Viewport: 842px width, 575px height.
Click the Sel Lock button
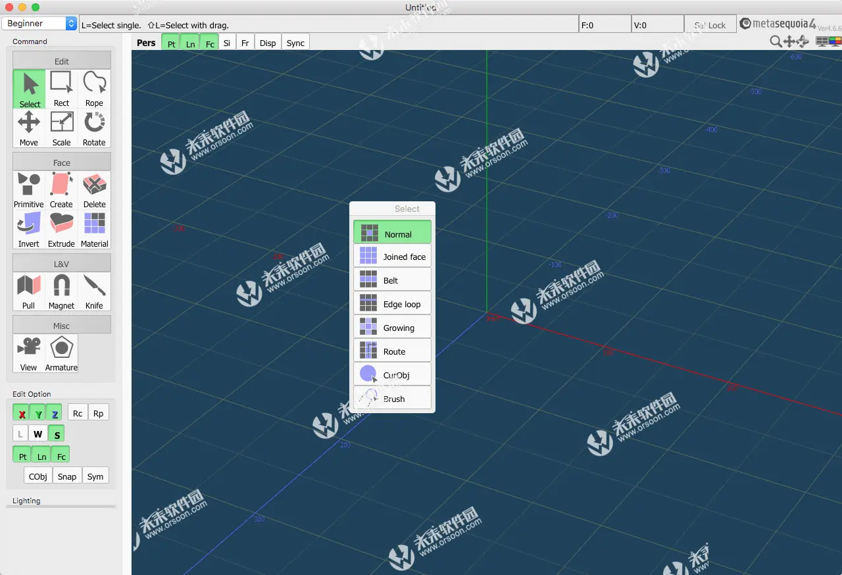[x=710, y=25]
